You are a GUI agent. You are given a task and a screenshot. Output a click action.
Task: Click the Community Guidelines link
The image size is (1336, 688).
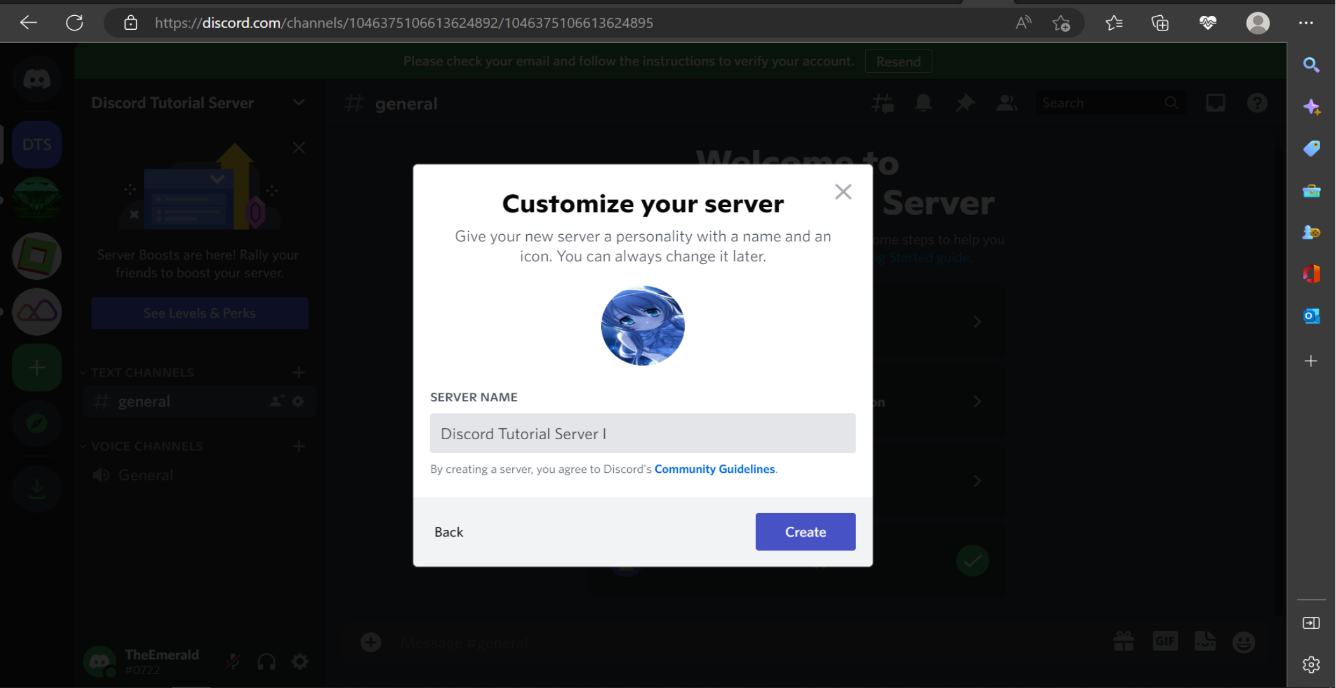click(714, 468)
